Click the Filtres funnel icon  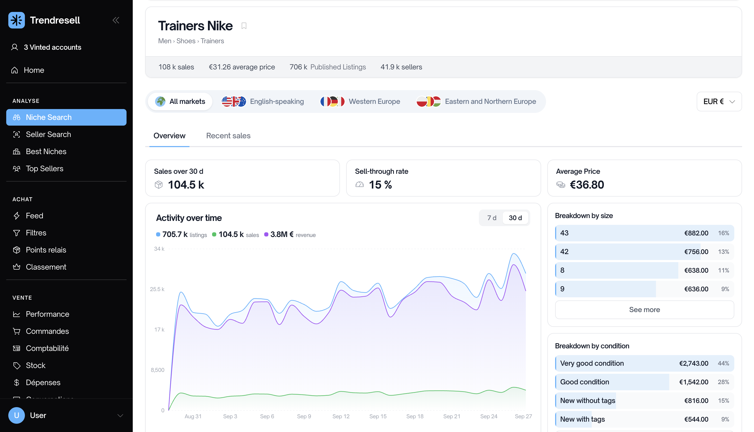tap(17, 233)
